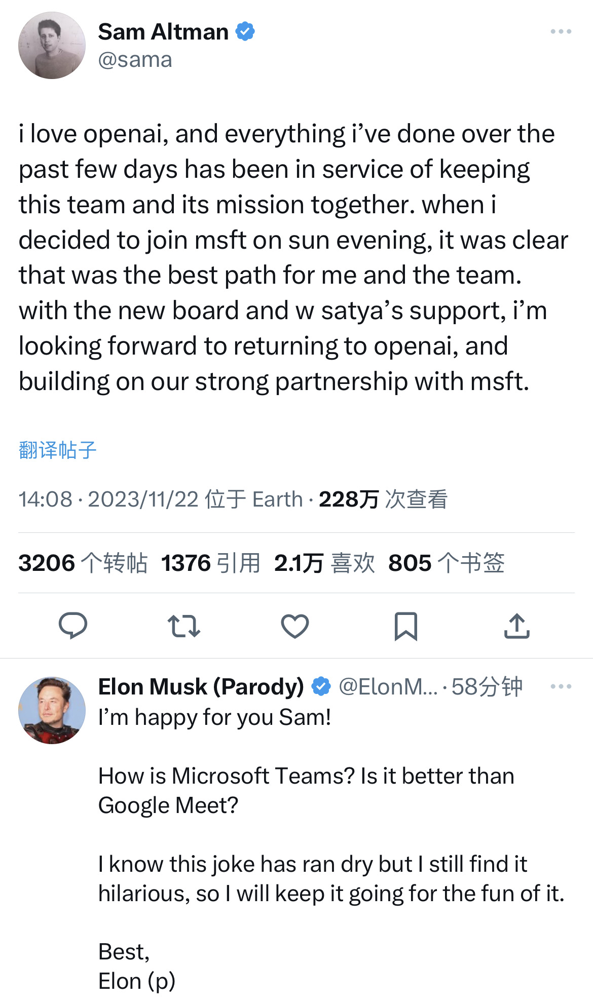The image size is (593, 1005).
Task: Tap the repost arrows icon
Action: 184,626
